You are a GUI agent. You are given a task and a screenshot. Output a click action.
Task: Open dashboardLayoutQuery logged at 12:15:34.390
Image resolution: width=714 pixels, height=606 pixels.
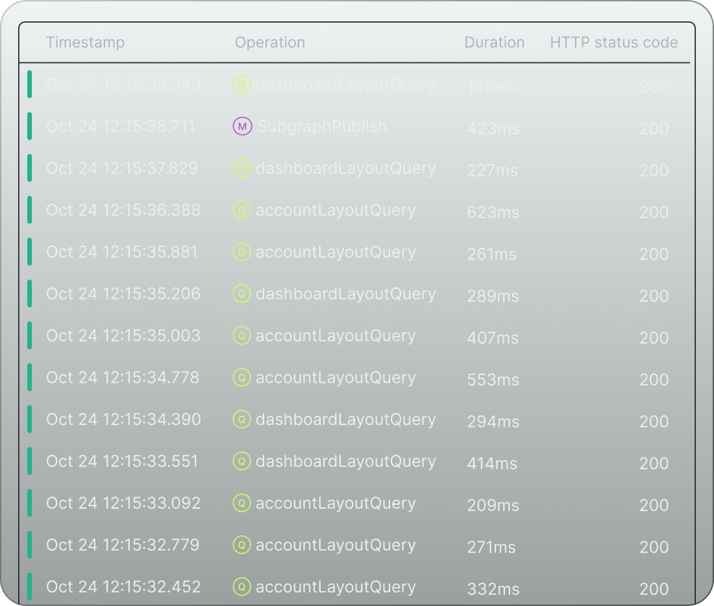coord(345,419)
